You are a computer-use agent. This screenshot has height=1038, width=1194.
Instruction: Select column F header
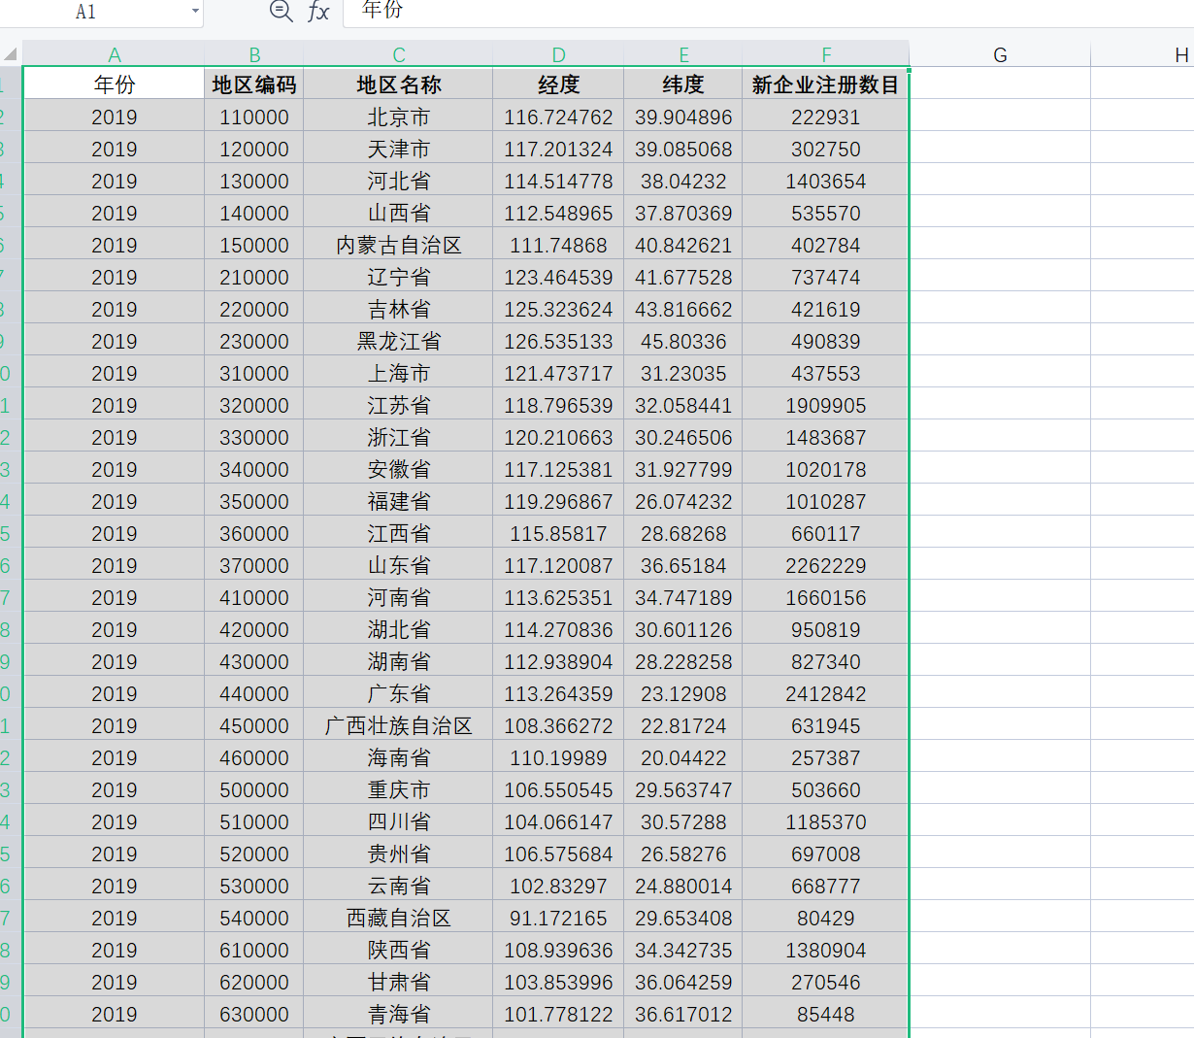826,54
